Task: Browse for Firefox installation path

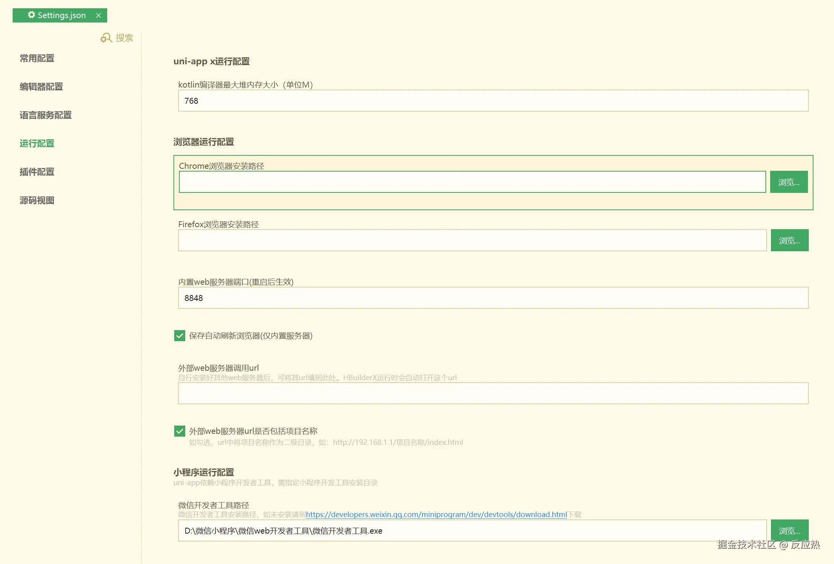Action: coord(789,240)
